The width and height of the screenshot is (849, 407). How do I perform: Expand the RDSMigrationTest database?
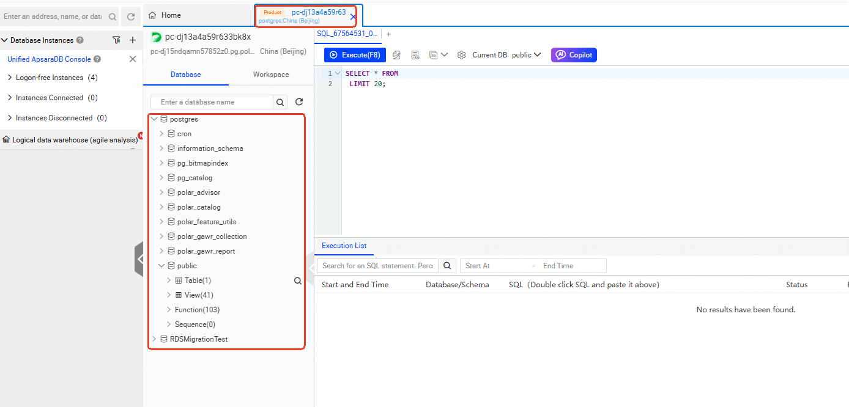point(154,339)
